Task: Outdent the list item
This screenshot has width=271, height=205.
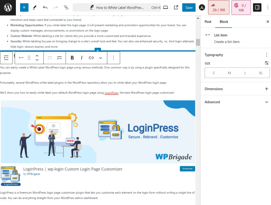Action: (50, 58)
